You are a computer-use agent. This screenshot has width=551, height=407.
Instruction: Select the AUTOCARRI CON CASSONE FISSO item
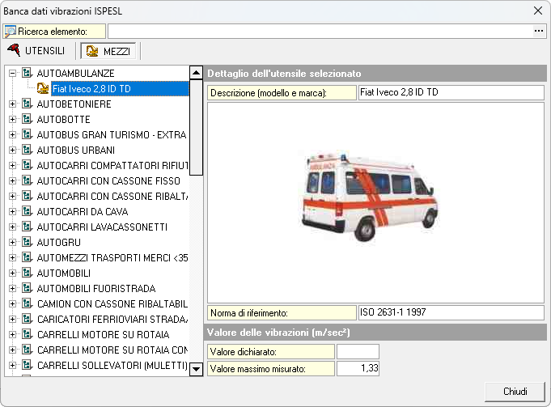coord(108,180)
